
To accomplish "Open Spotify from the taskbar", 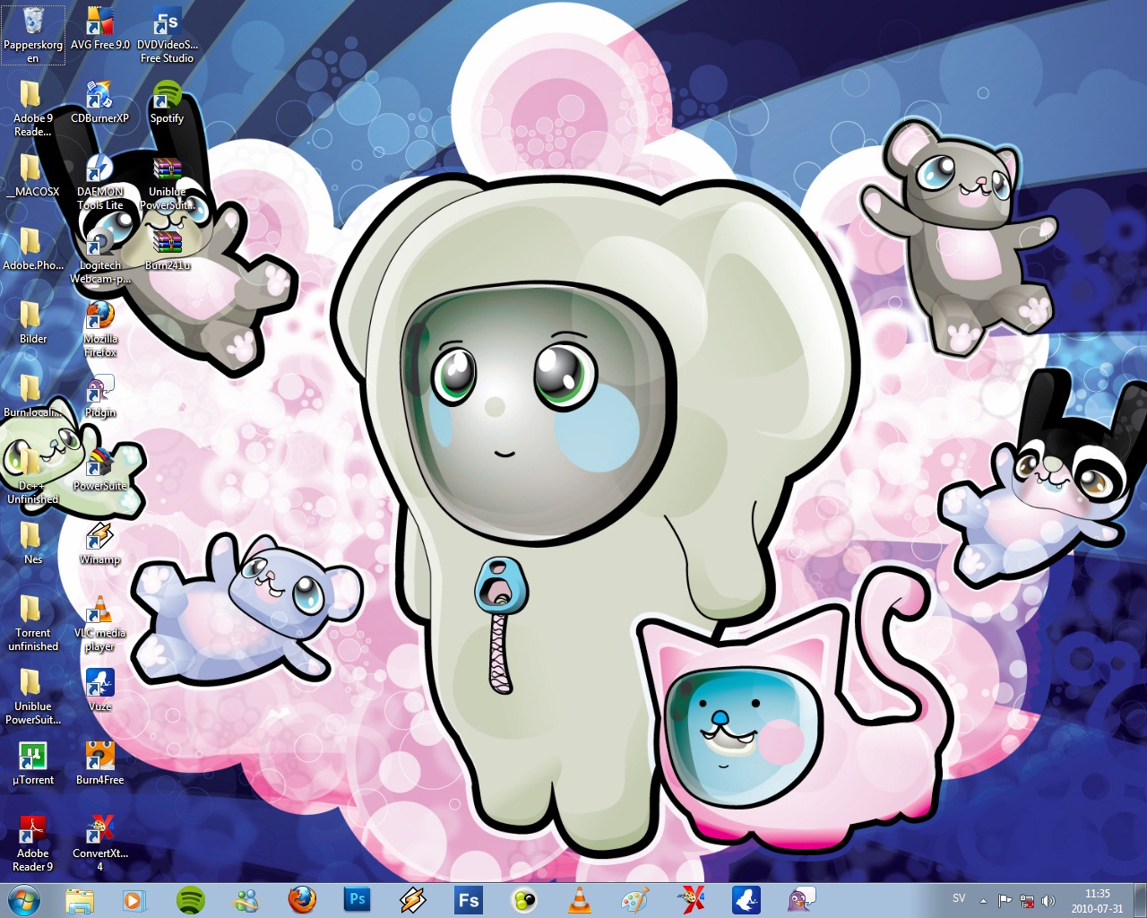I will coord(190,899).
